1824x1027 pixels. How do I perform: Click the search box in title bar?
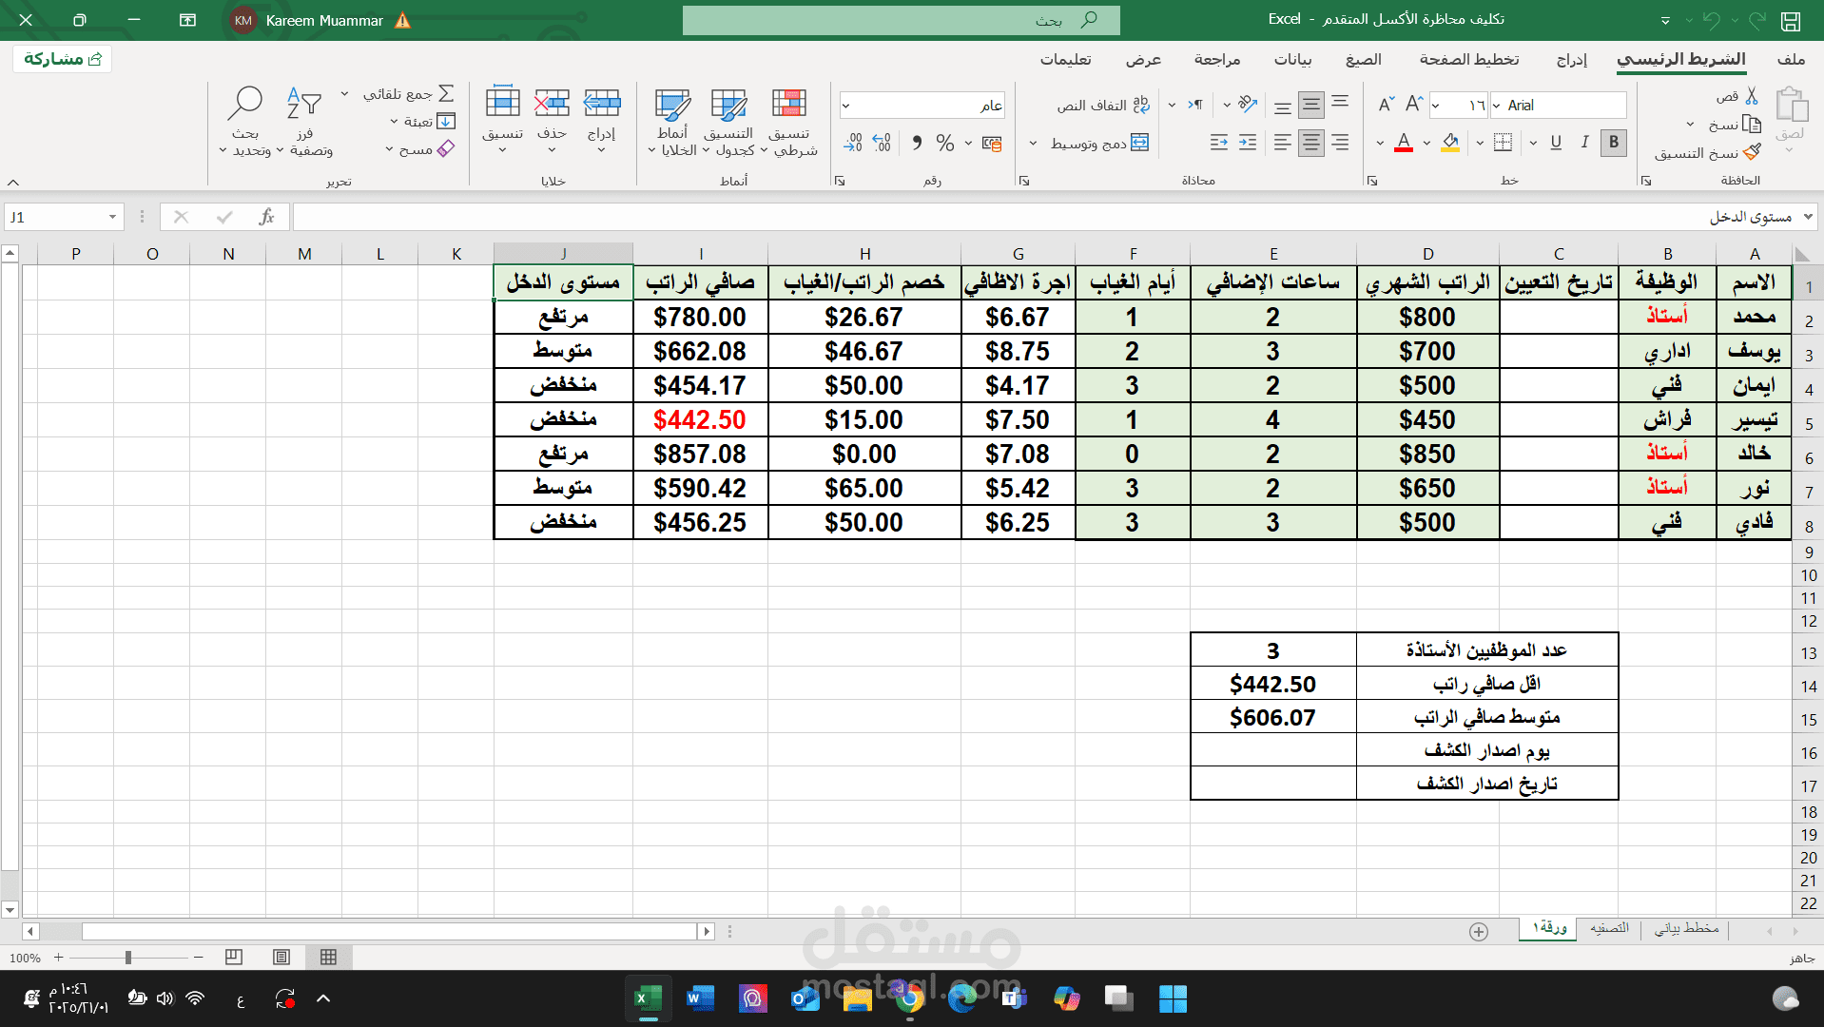901,20
